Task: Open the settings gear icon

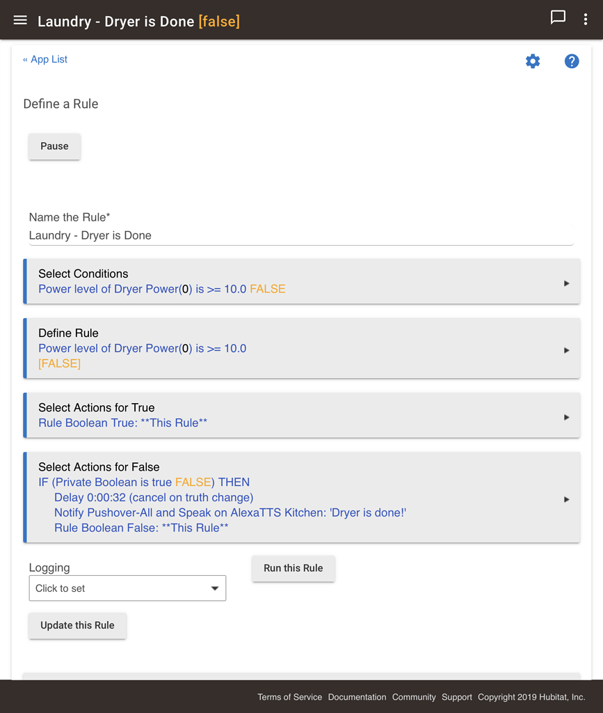Action: pos(533,61)
